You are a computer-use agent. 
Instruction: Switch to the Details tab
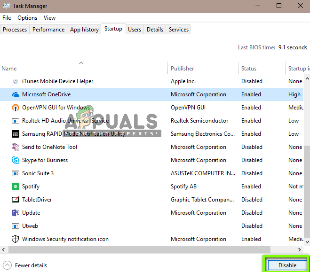[155, 30]
